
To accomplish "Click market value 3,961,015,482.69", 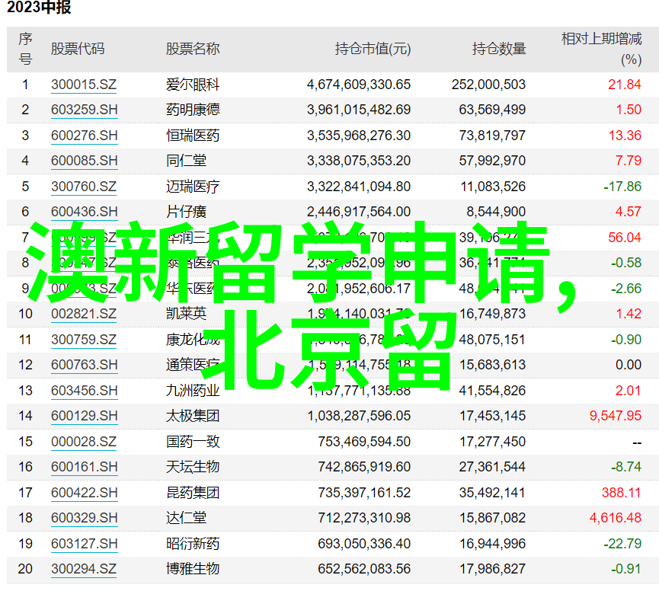I will 359,110.
